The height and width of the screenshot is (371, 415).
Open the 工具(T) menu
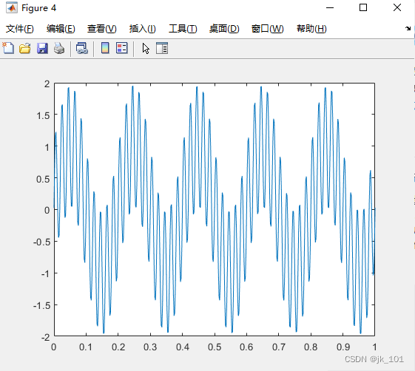coord(183,29)
